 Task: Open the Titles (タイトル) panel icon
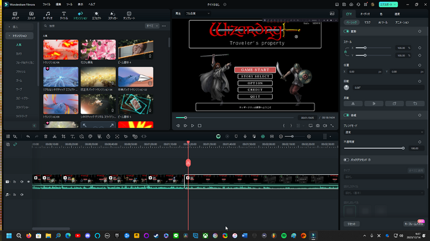pyautogui.click(x=64, y=15)
